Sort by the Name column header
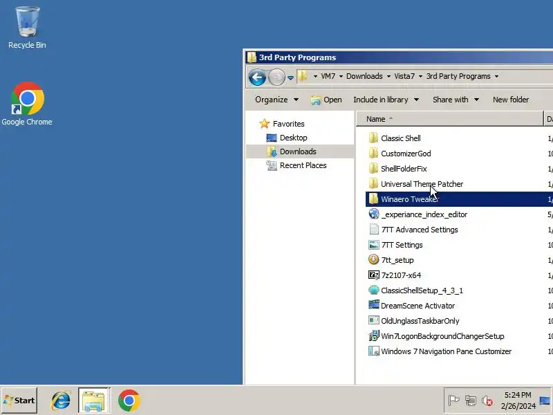 pyautogui.click(x=450, y=119)
